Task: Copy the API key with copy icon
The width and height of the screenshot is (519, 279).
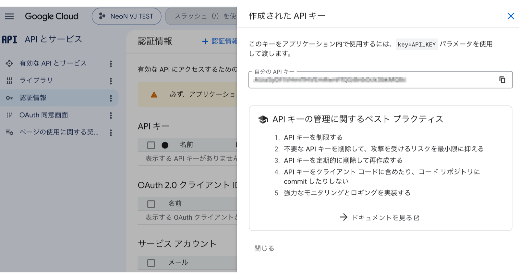Action: click(502, 80)
